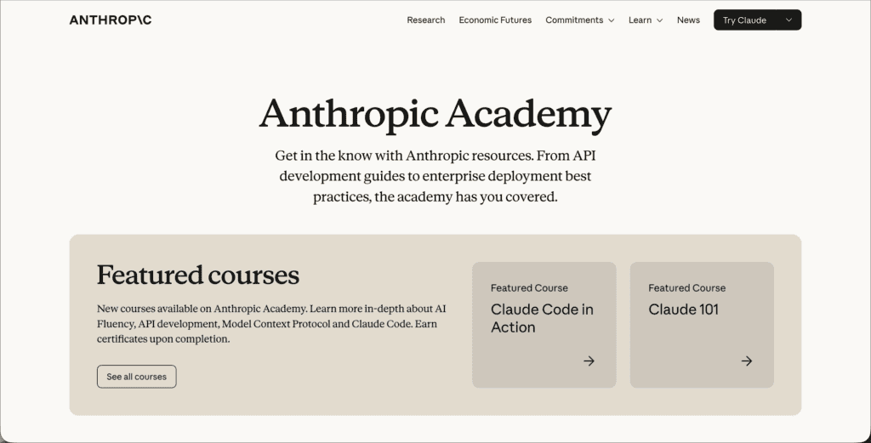Expand the Learn menu chevron
This screenshot has width=871, height=443.
659,20
